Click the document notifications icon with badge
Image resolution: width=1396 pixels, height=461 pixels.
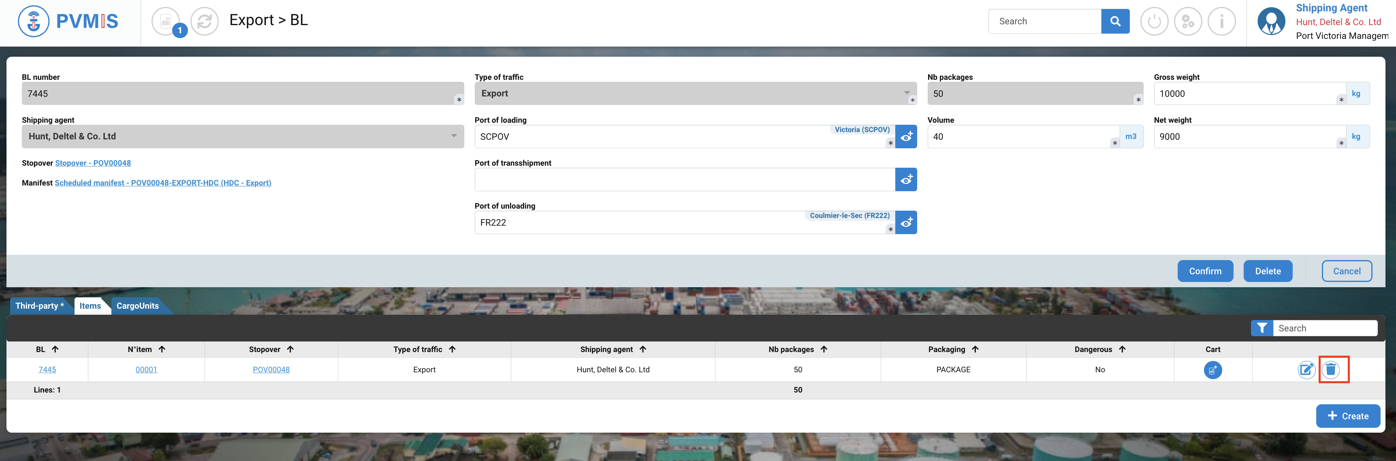point(166,21)
